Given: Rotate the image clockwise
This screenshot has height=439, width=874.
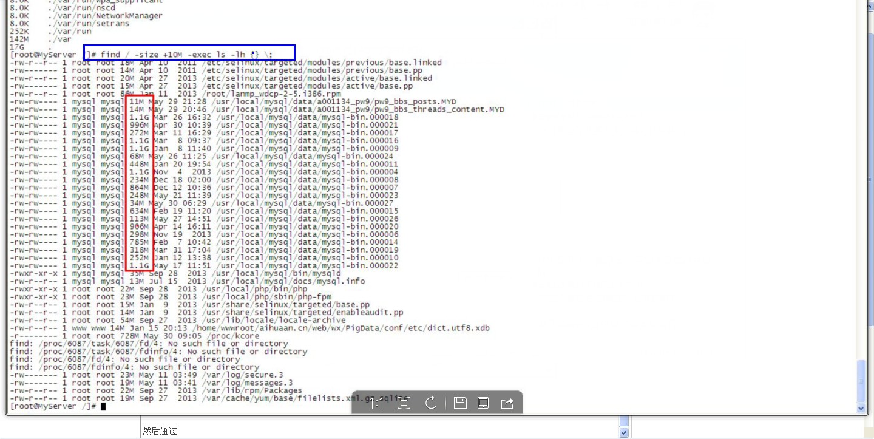Looking at the screenshot, I should click(431, 403).
